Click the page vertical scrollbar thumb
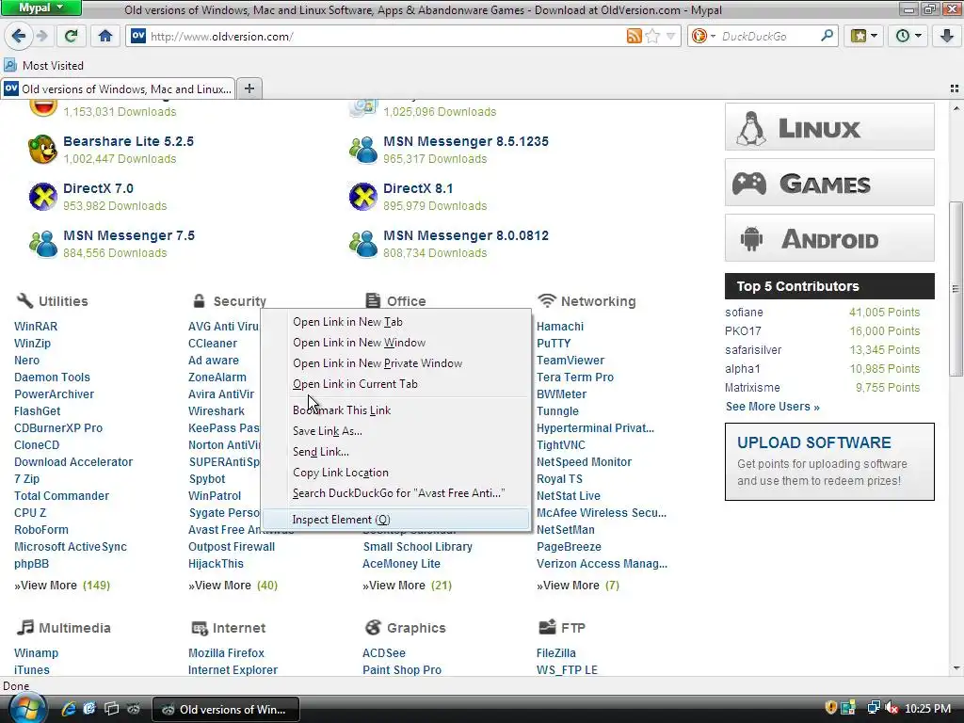This screenshot has height=723, width=964. (x=956, y=289)
